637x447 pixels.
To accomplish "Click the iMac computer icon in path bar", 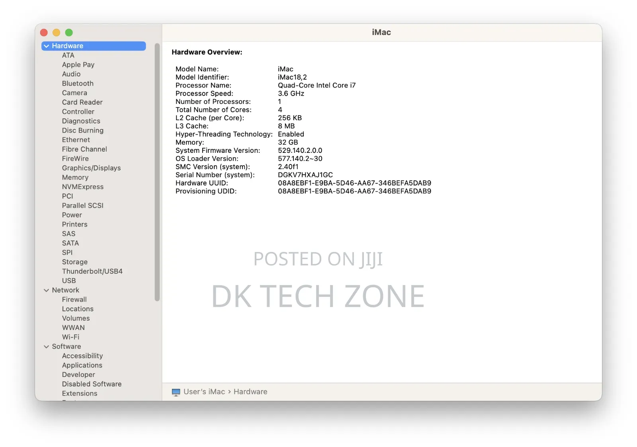I will pyautogui.click(x=176, y=392).
